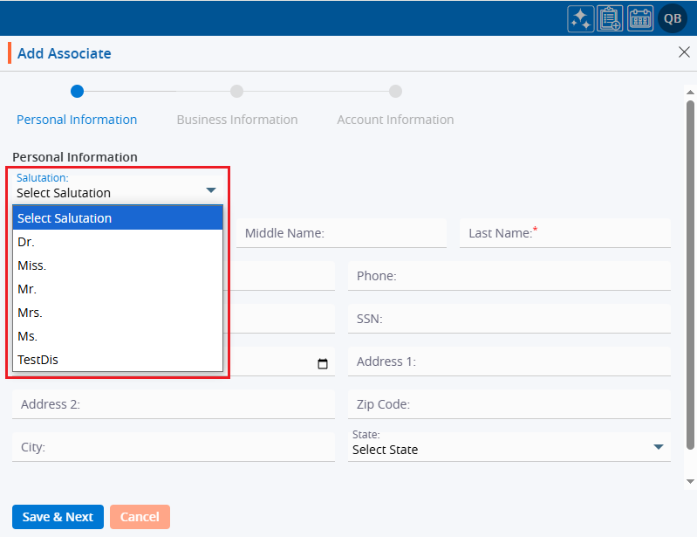This screenshot has width=697, height=537.
Task: Click the scrollbar down arrow
Action: pos(690,481)
